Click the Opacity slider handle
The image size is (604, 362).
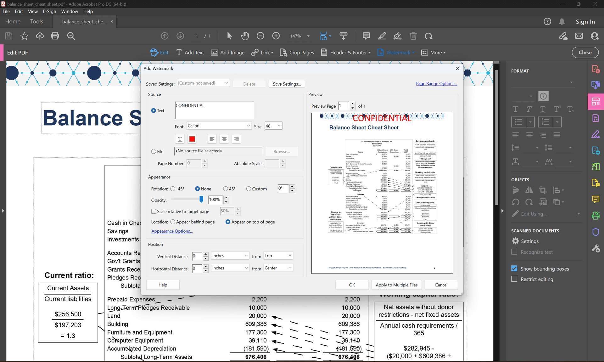(201, 199)
